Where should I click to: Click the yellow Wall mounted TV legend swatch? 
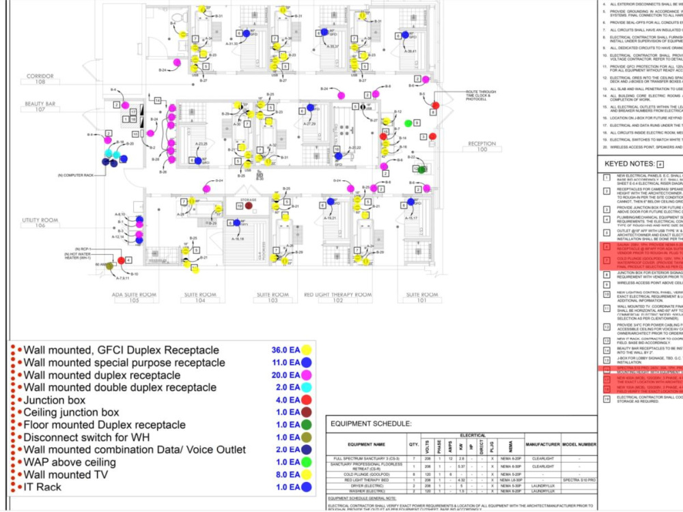pyautogui.click(x=307, y=474)
